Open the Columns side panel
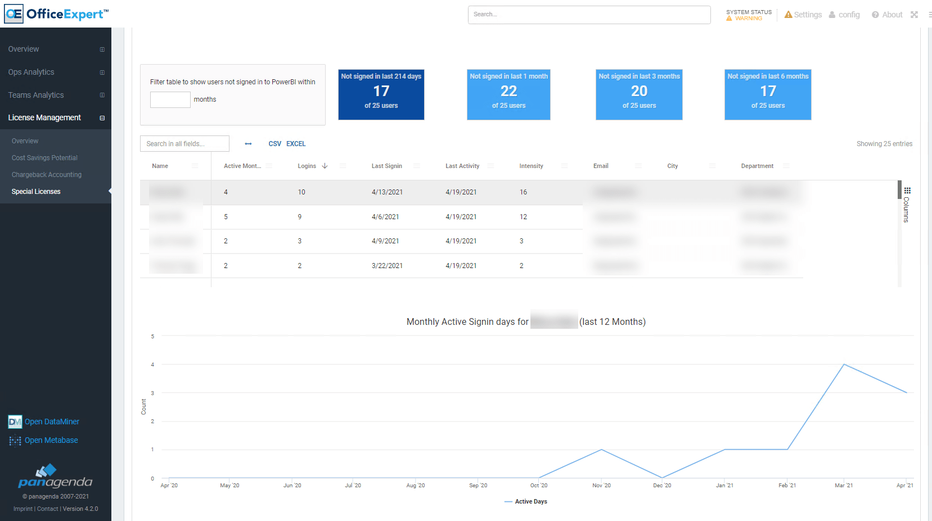The width and height of the screenshot is (932, 521). [x=907, y=205]
